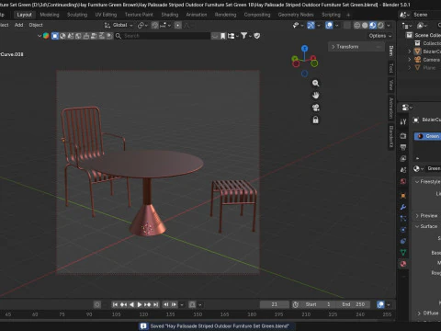Open the View Layer properties tab
The height and width of the screenshot is (331, 441).
pyautogui.click(x=403, y=158)
